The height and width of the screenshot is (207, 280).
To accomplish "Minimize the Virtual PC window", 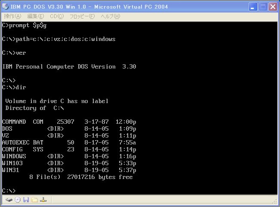I will [x=252, y=7].
